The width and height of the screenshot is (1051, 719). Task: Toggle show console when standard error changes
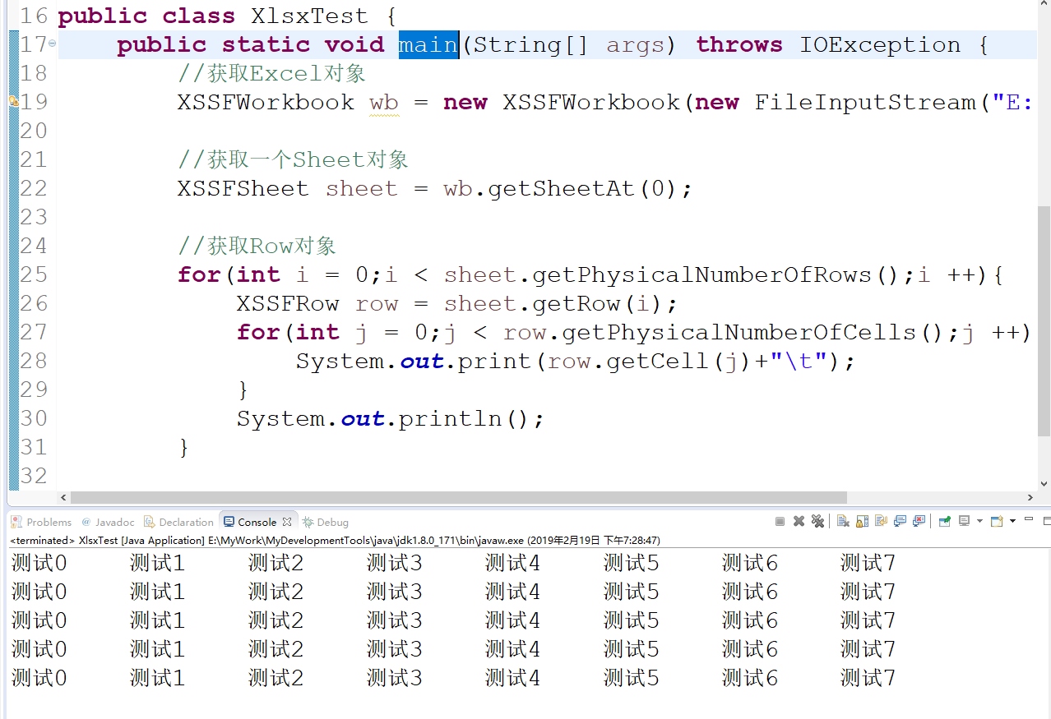coord(919,521)
